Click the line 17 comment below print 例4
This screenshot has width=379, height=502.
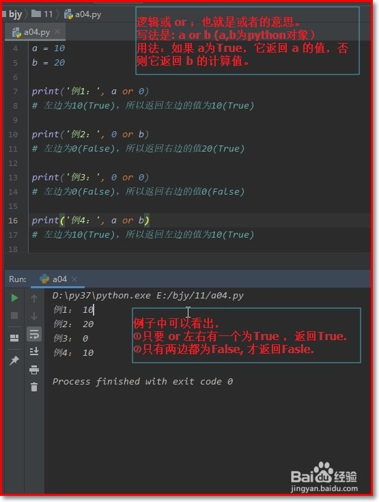(143, 235)
